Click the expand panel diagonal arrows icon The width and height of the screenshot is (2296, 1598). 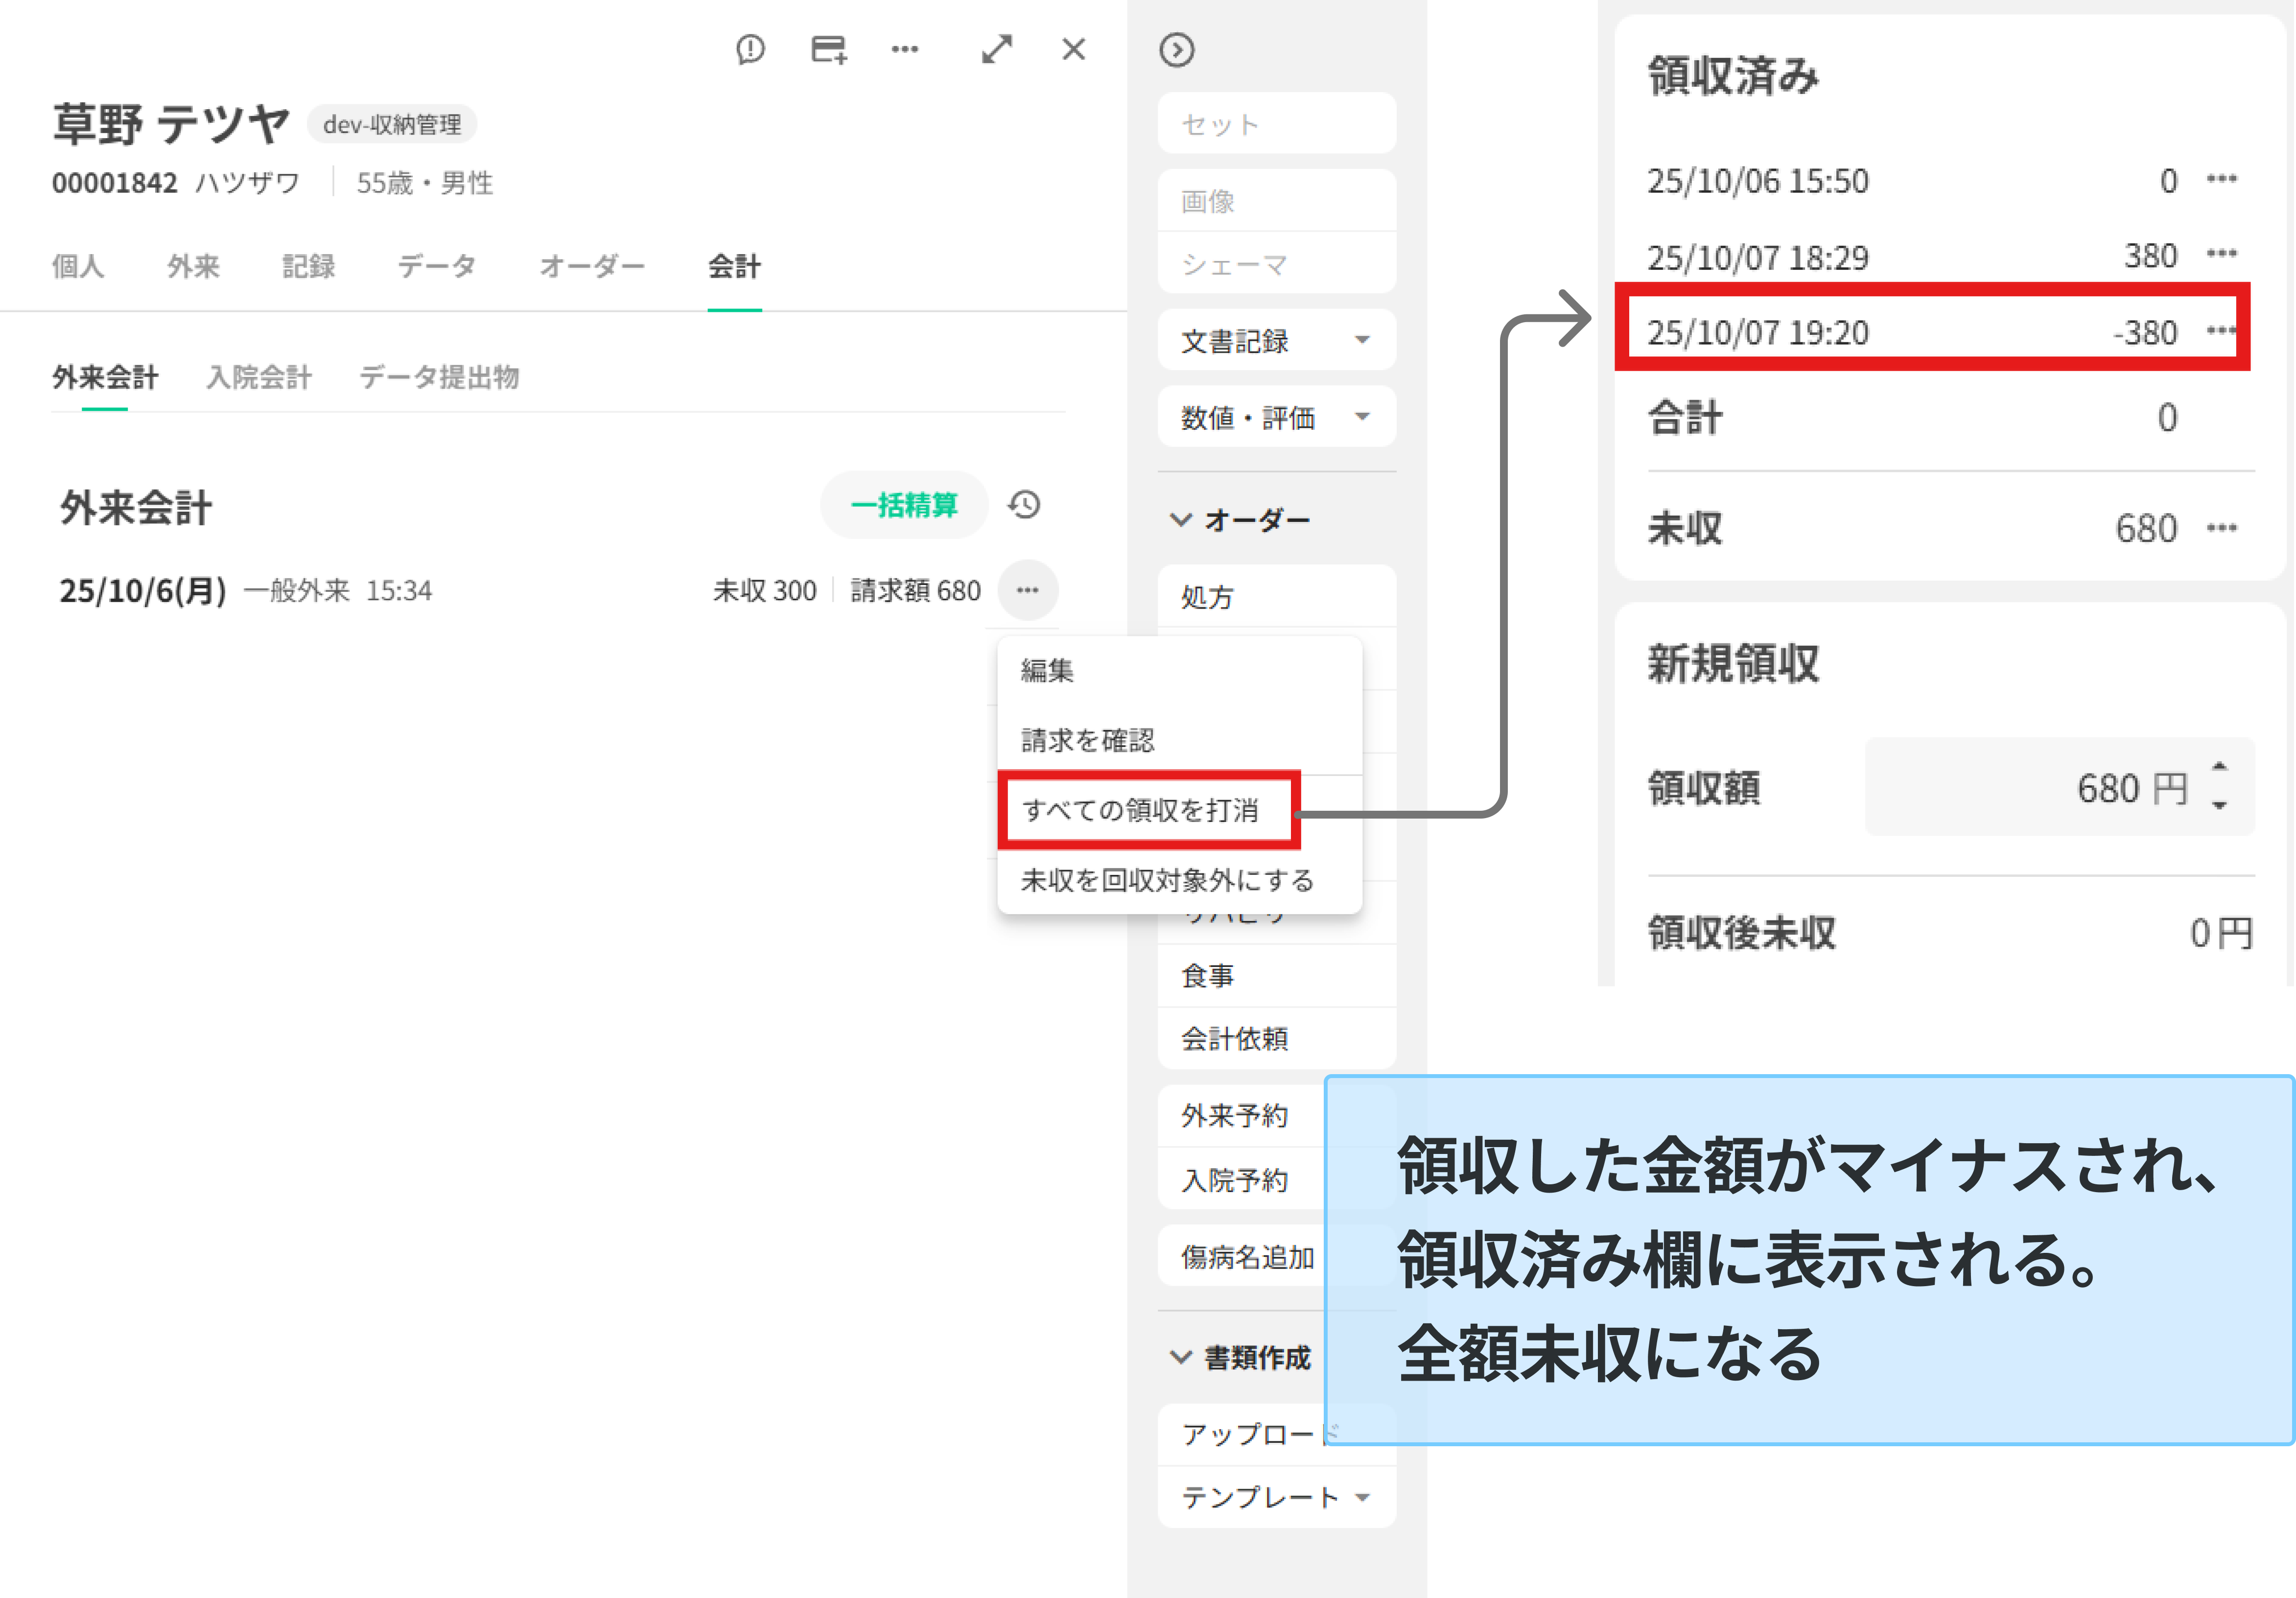996,49
